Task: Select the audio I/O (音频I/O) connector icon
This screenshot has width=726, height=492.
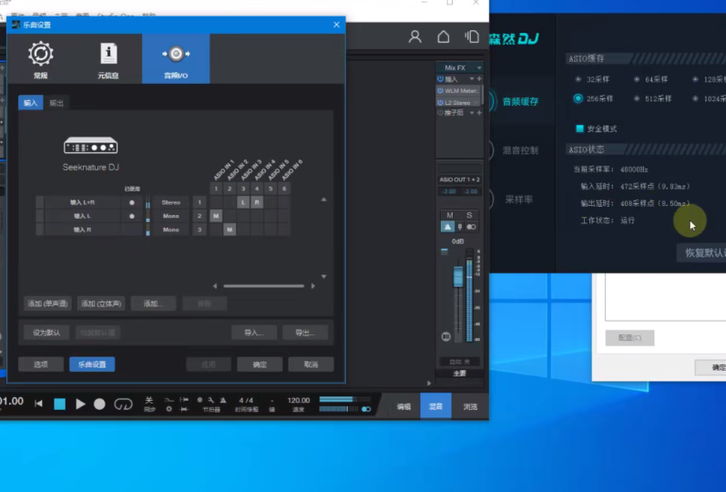Action: pos(176,56)
